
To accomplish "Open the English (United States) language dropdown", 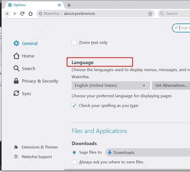I will (x=110, y=86).
